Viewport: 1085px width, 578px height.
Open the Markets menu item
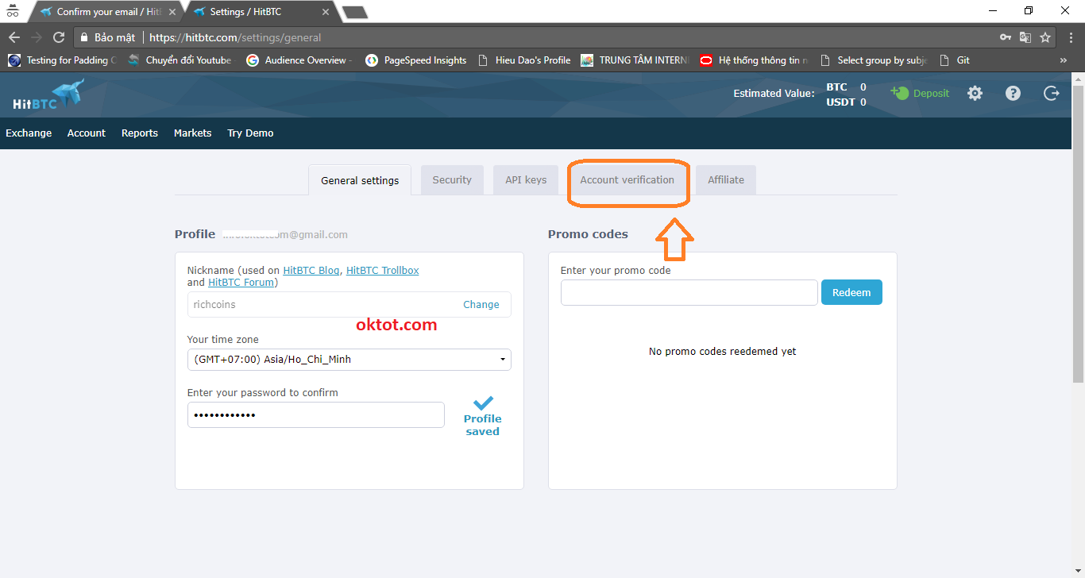[x=192, y=133]
